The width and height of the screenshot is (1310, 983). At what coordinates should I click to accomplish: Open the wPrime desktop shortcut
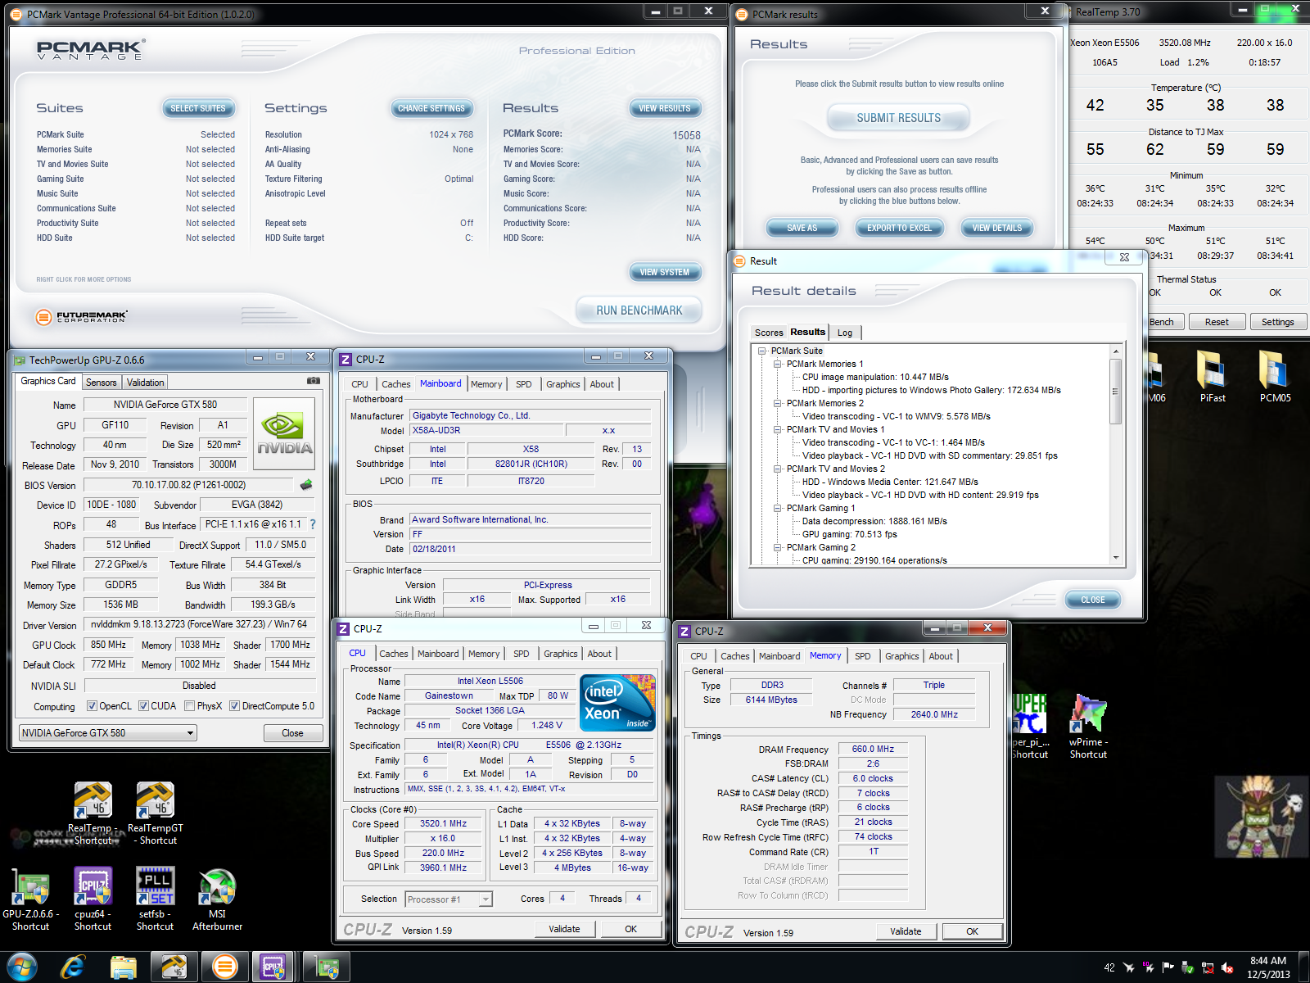pyautogui.click(x=1088, y=727)
